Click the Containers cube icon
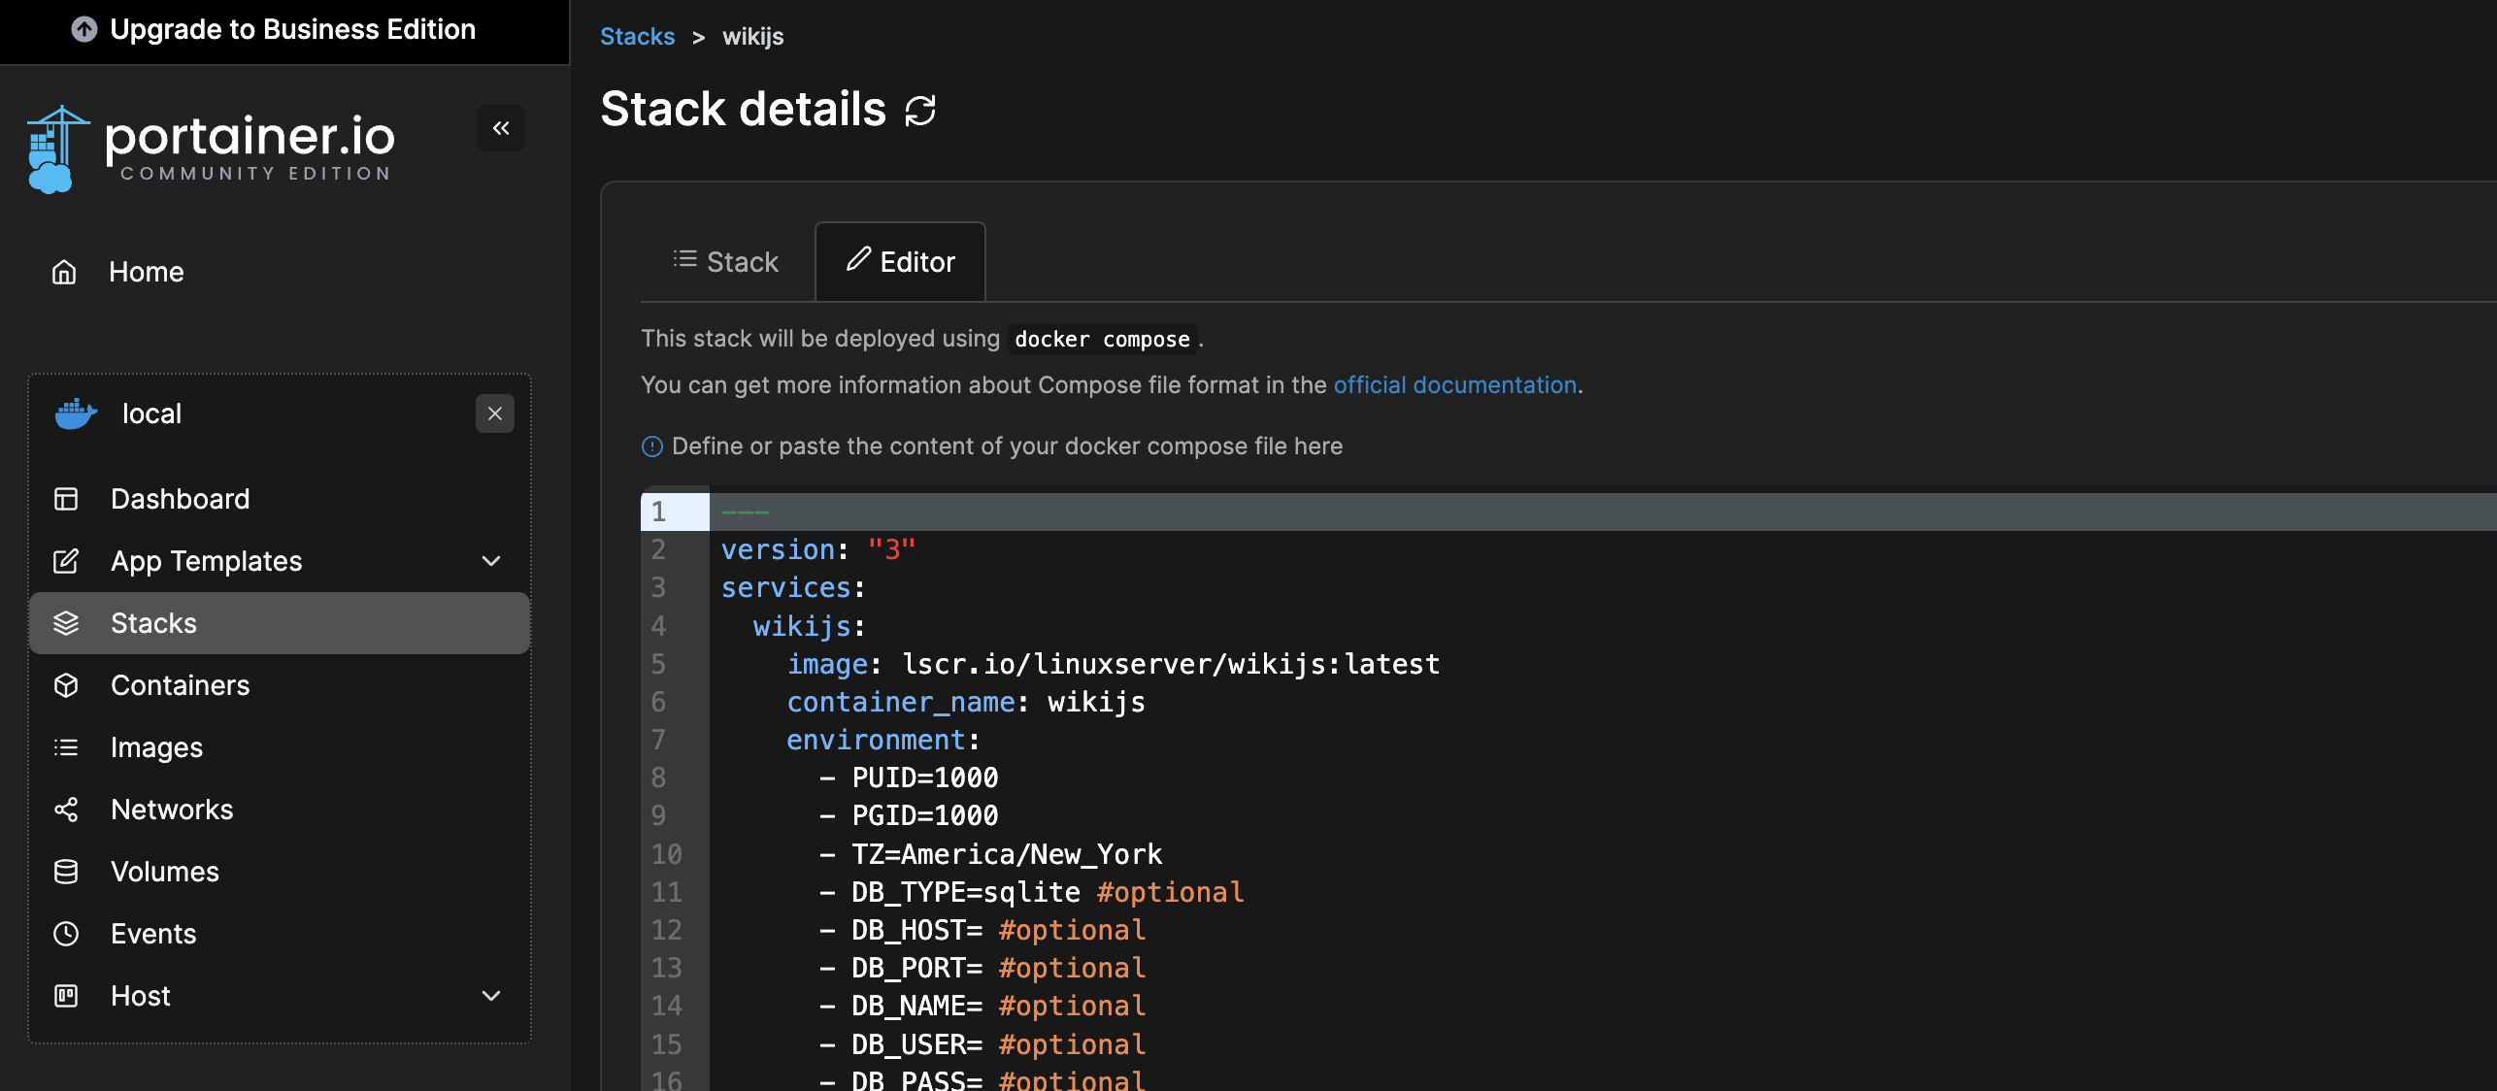The width and height of the screenshot is (2497, 1091). [x=66, y=685]
